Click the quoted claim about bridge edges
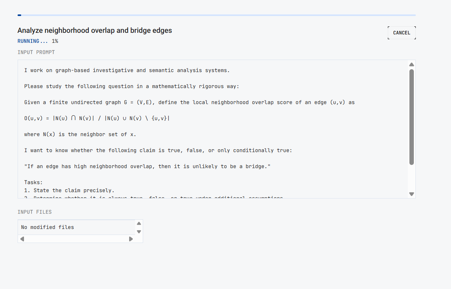The height and width of the screenshot is (289, 451). [147, 167]
